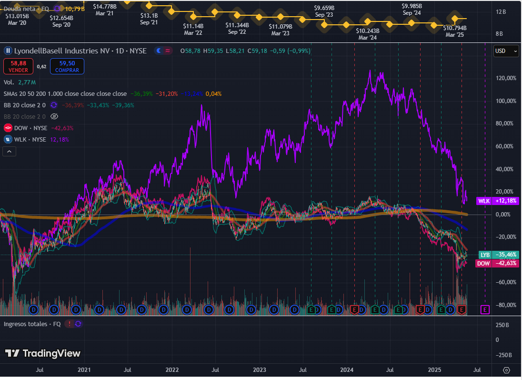Image resolution: width=522 pixels, height=380 pixels.
Task: Click the daily change −0,59 (−0,99%) value
Action: coord(290,51)
